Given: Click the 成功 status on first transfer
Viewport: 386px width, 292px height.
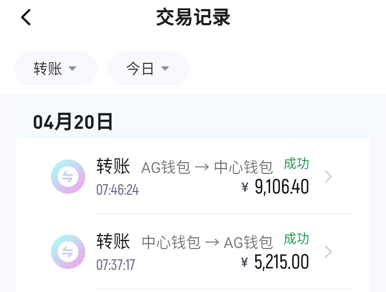Looking at the screenshot, I should pyautogui.click(x=296, y=164).
